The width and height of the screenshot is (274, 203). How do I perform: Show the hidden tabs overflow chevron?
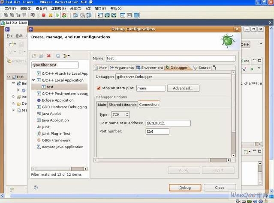(214, 67)
